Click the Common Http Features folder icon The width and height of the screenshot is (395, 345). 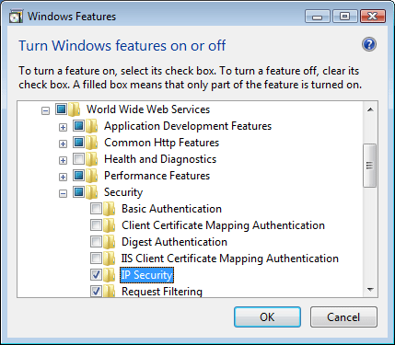coord(92,143)
